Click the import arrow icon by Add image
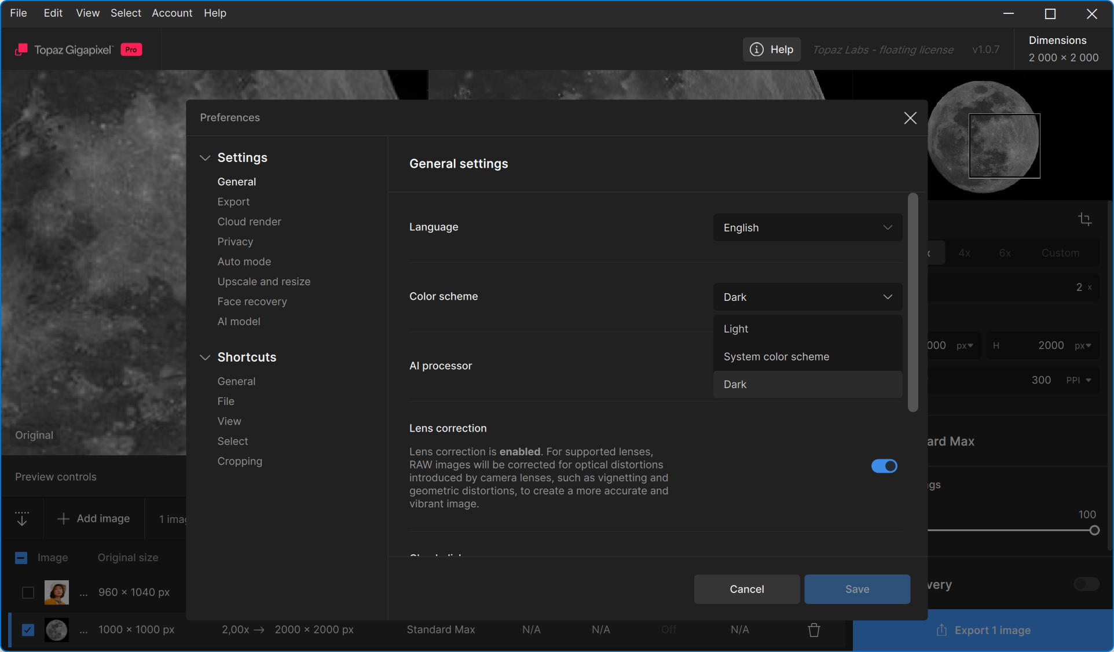The height and width of the screenshot is (652, 1114). (x=22, y=518)
